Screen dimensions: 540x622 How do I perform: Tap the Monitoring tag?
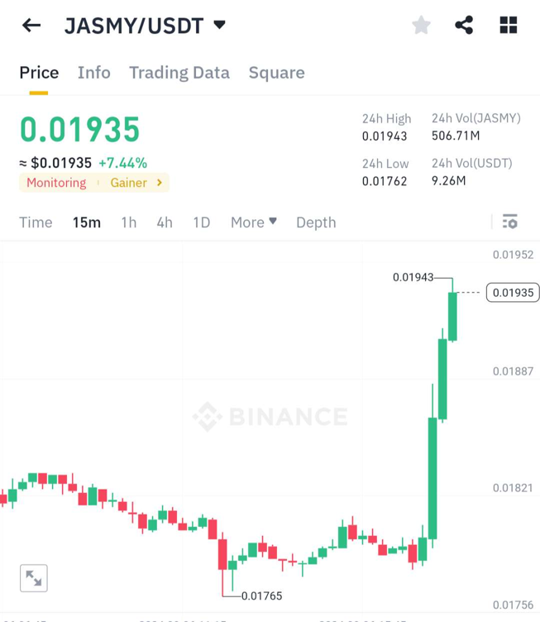tap(56, 183)
